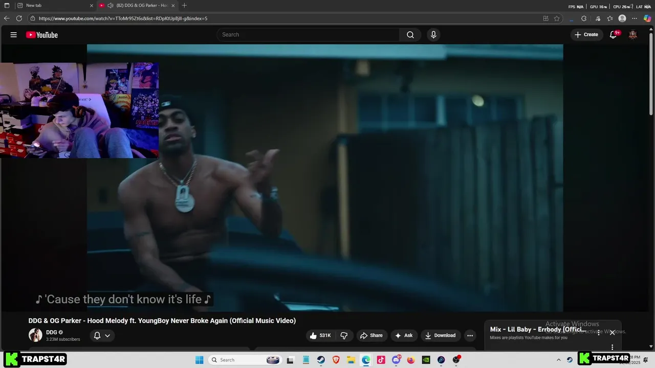Open the Edge profile avatar

pos(622,18)
